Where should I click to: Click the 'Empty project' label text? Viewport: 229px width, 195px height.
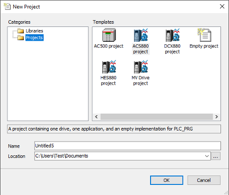tap(204, 46)
